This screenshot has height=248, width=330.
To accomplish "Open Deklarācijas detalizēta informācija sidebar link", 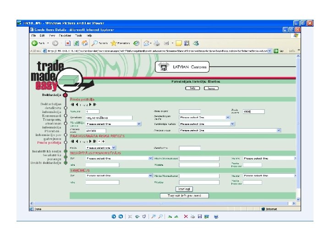I will (x=51, y=108).
